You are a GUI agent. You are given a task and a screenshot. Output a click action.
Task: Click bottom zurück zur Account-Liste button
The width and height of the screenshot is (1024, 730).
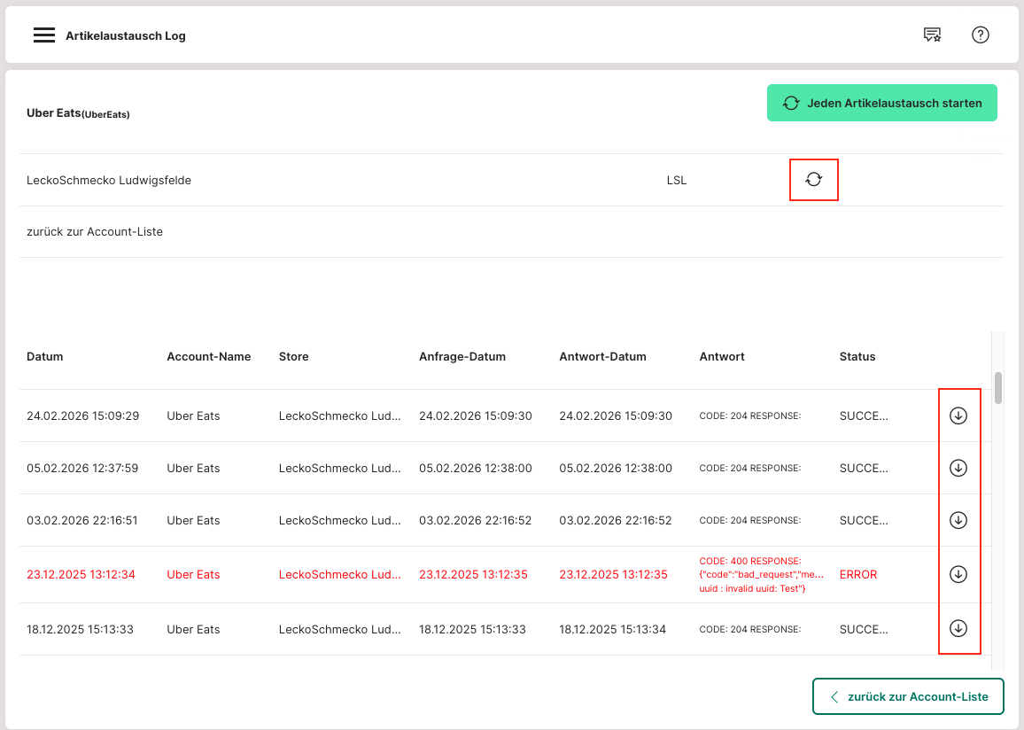coord(908,696)
